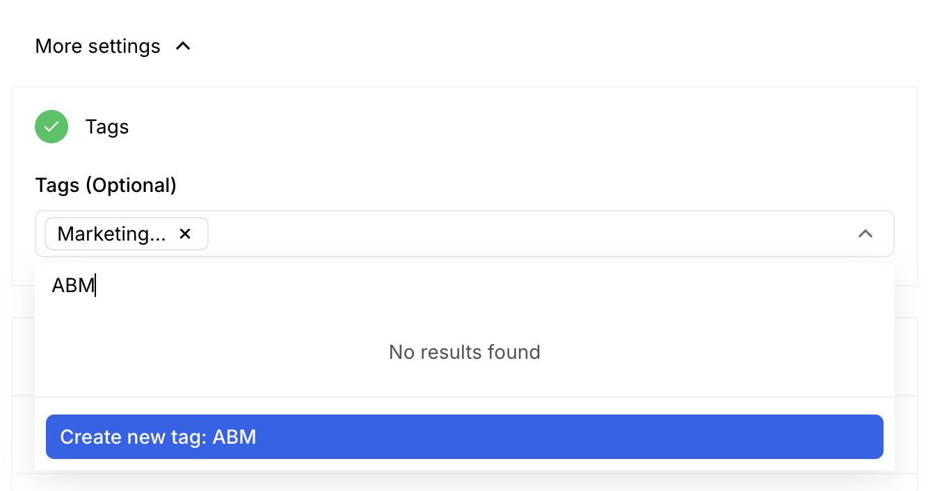Click the Tags (Optional) field label
The height and width of the screenshot is (491, 942).
pos(106,186)
